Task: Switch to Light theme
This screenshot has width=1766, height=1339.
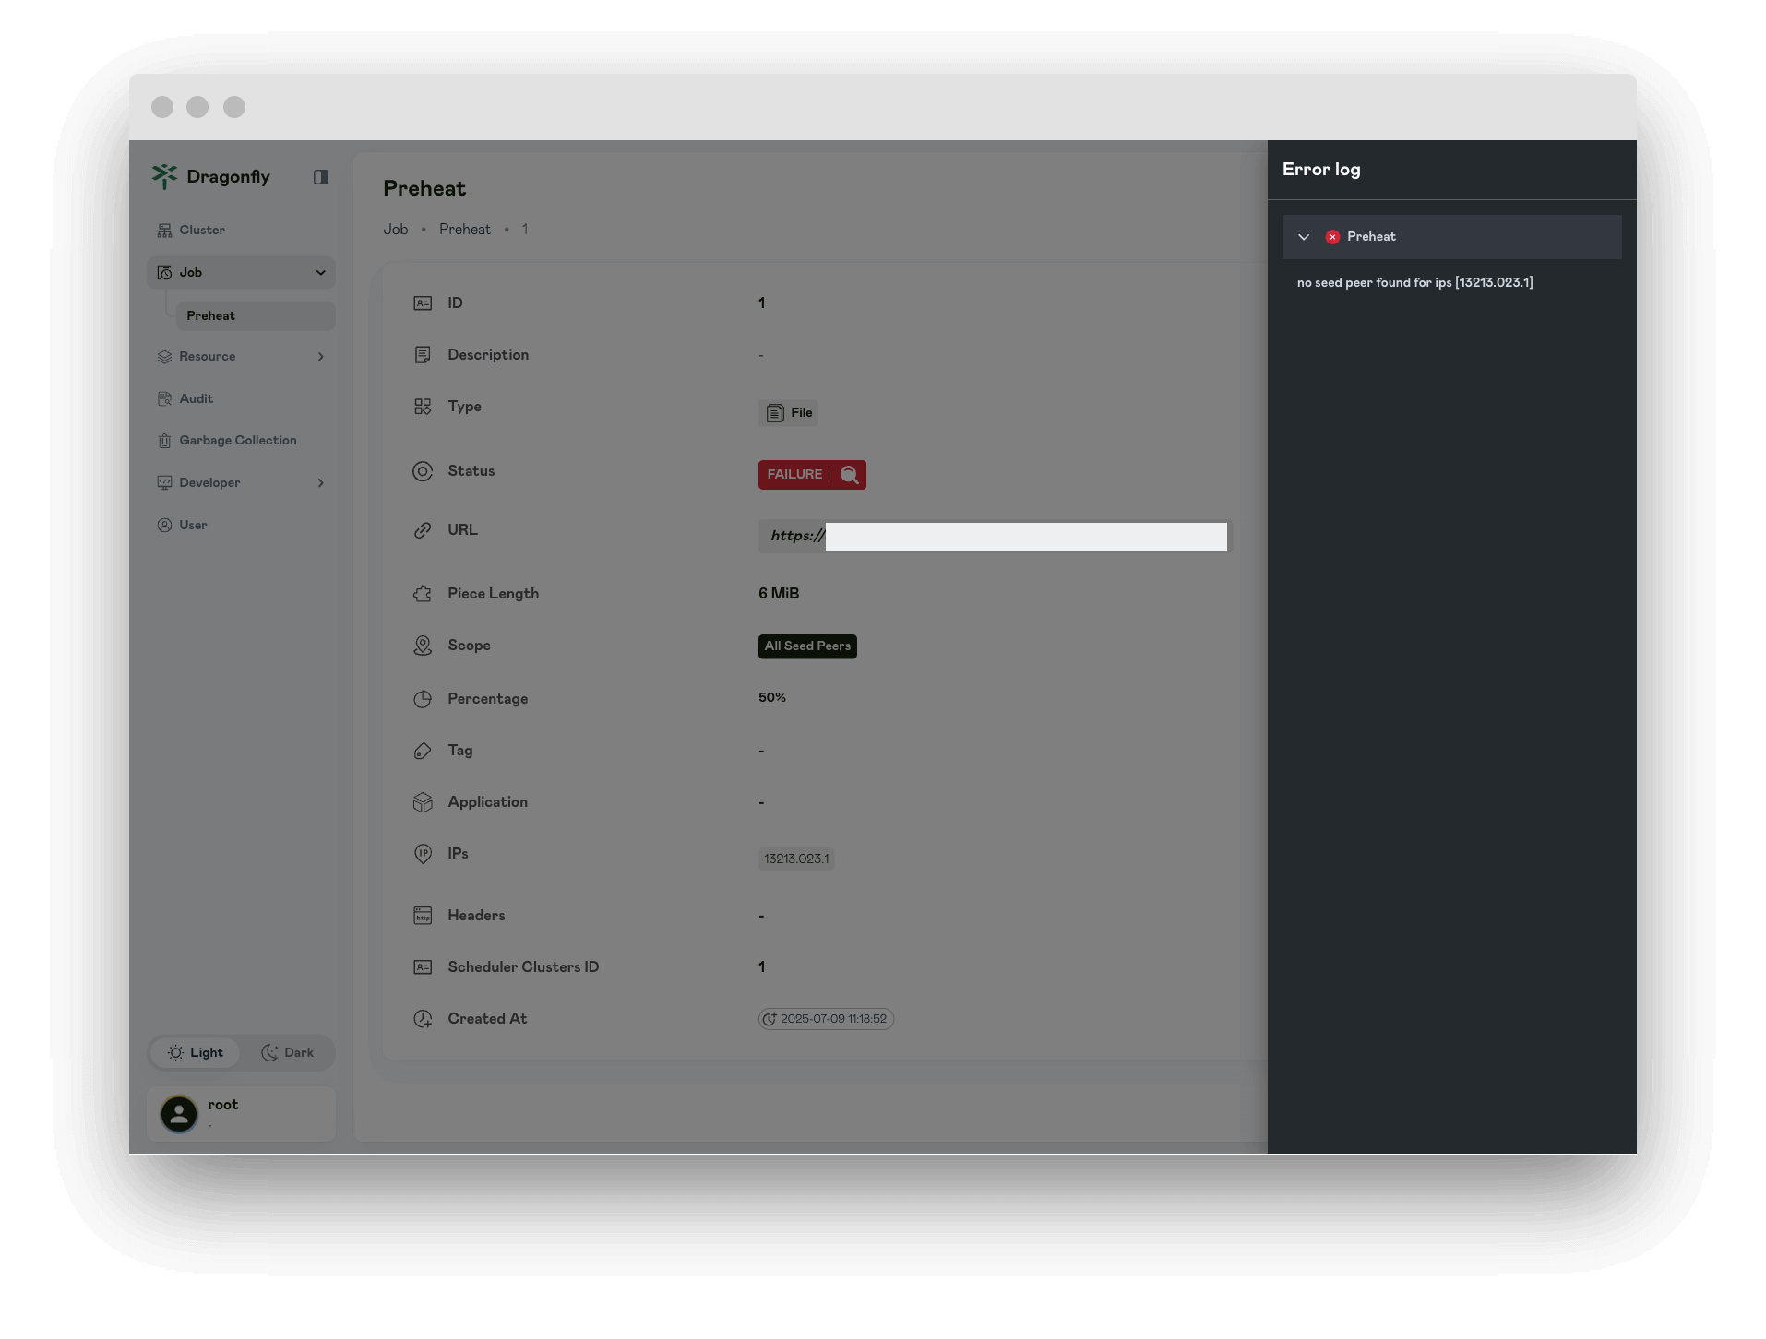Action: tap(196, 1052)
